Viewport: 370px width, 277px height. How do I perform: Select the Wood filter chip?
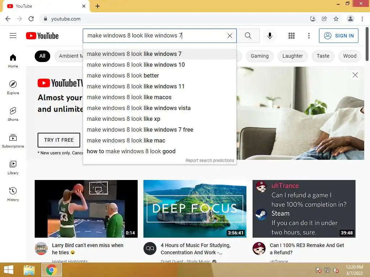point(350,56)
